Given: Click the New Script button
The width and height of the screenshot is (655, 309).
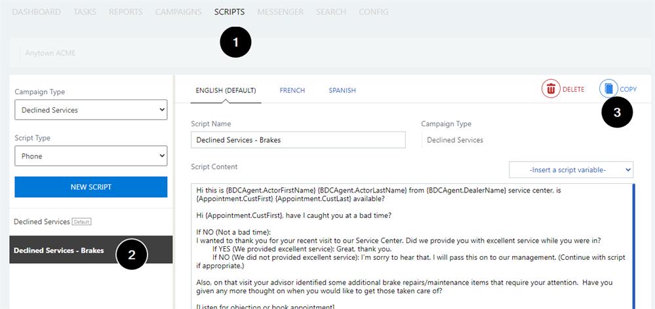Looking at the screenshot, I should pos(91,187).
